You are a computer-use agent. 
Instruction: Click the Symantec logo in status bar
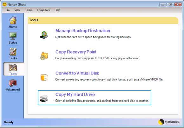click(169, 122)
